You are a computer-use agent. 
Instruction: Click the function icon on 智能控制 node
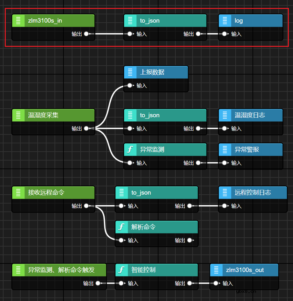[x=121, y=270]
